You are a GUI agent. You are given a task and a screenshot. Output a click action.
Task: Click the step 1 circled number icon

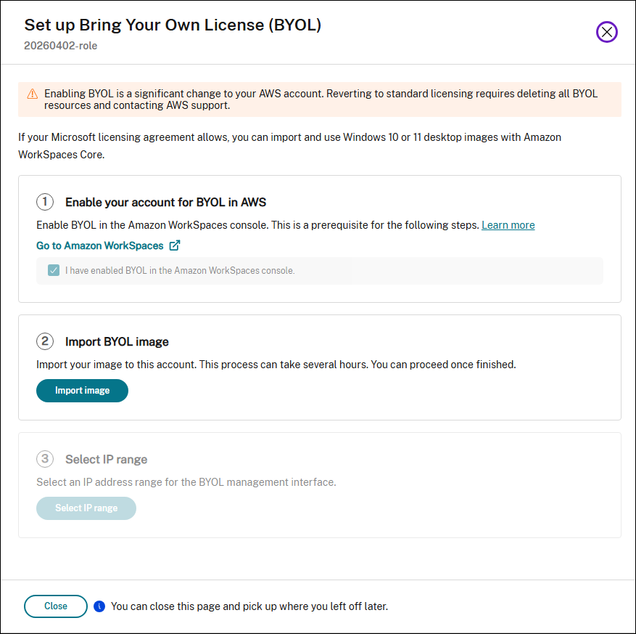[45, 202]
